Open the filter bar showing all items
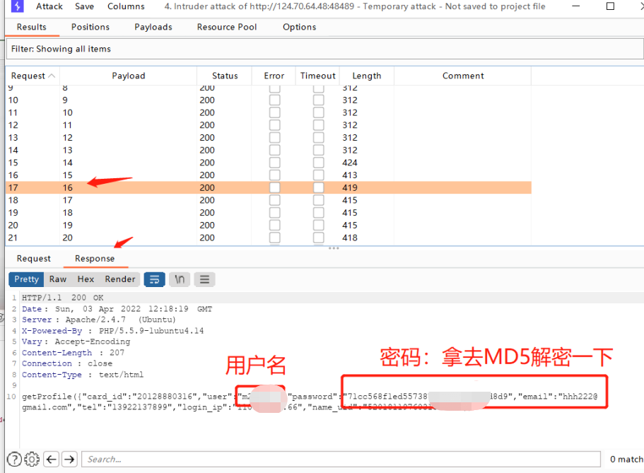Image resolution: width=644 pixels, height=473 pixels. 324,49
